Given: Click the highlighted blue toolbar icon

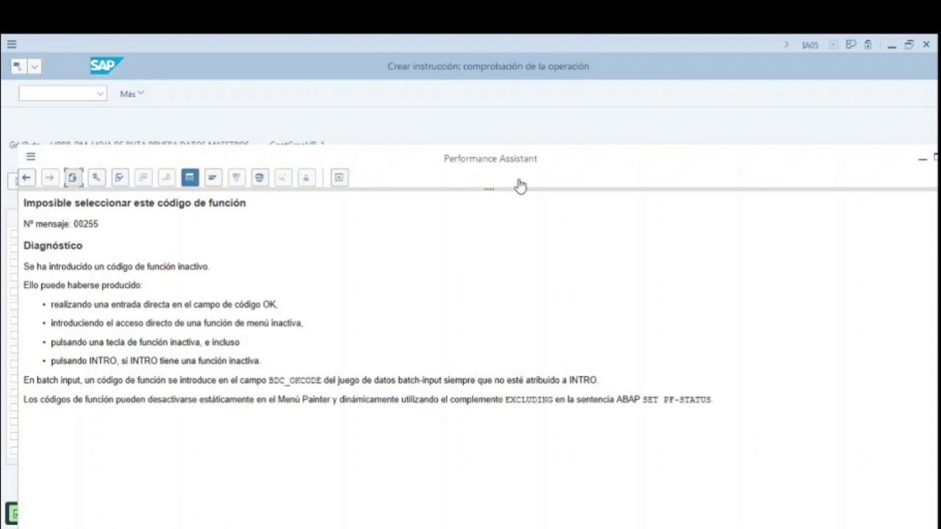Looking at the screenshot, I should (x=190, y=177).
